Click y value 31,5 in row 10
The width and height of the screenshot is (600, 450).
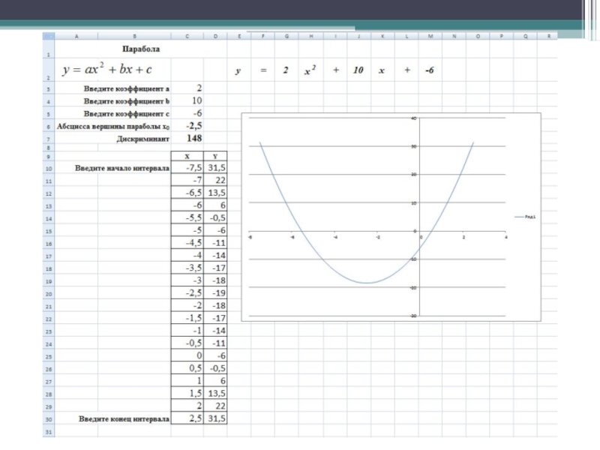215,167
